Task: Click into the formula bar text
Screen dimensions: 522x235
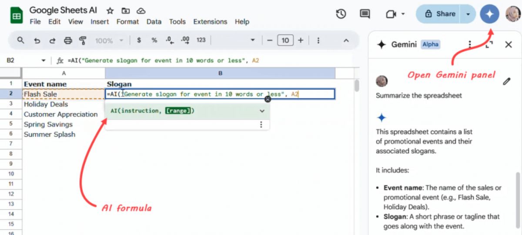Action: [163, 61]
